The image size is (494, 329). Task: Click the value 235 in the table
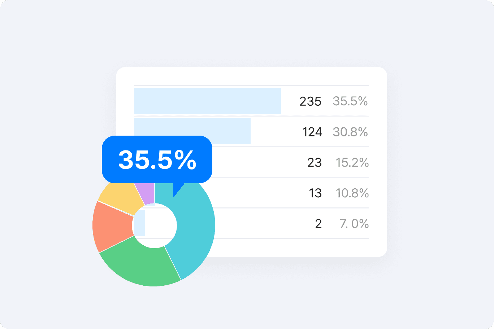(310, 101)
